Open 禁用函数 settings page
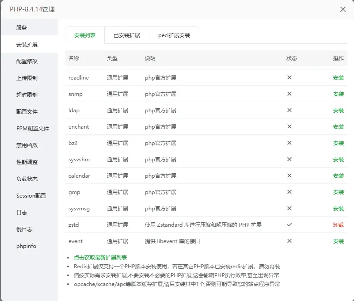 [x=27, y=145]
